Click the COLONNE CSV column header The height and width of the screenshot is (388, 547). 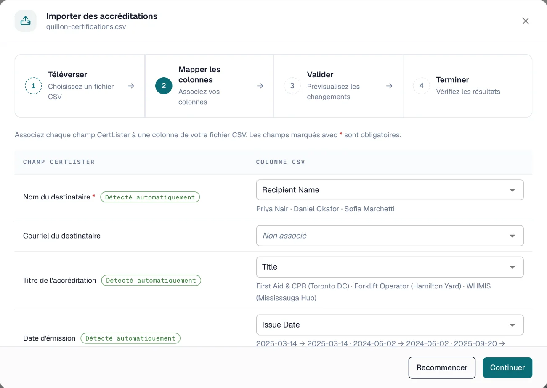(x=281, y=162)
